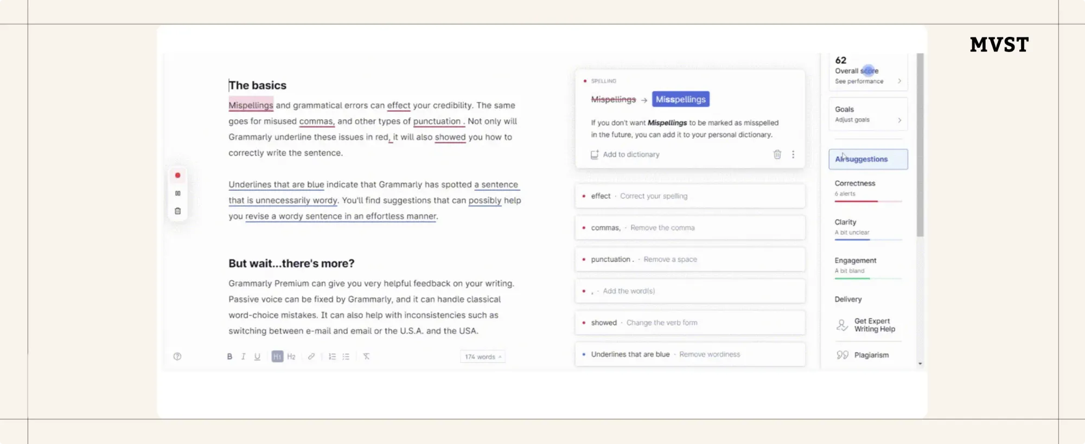Select the Delivery category
This screenshot has width=1085, height=444.
pos(848,299)
